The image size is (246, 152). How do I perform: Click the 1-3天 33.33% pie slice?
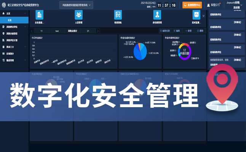(144, 52)
